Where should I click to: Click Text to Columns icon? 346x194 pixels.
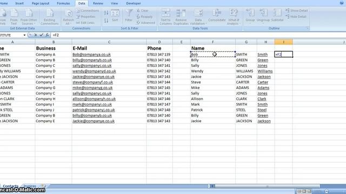pos(166,17)
